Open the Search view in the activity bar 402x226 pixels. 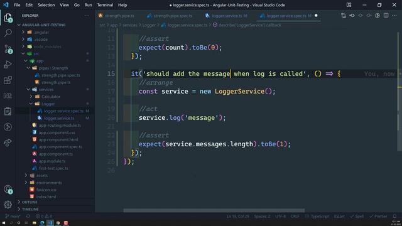[8, 33]
